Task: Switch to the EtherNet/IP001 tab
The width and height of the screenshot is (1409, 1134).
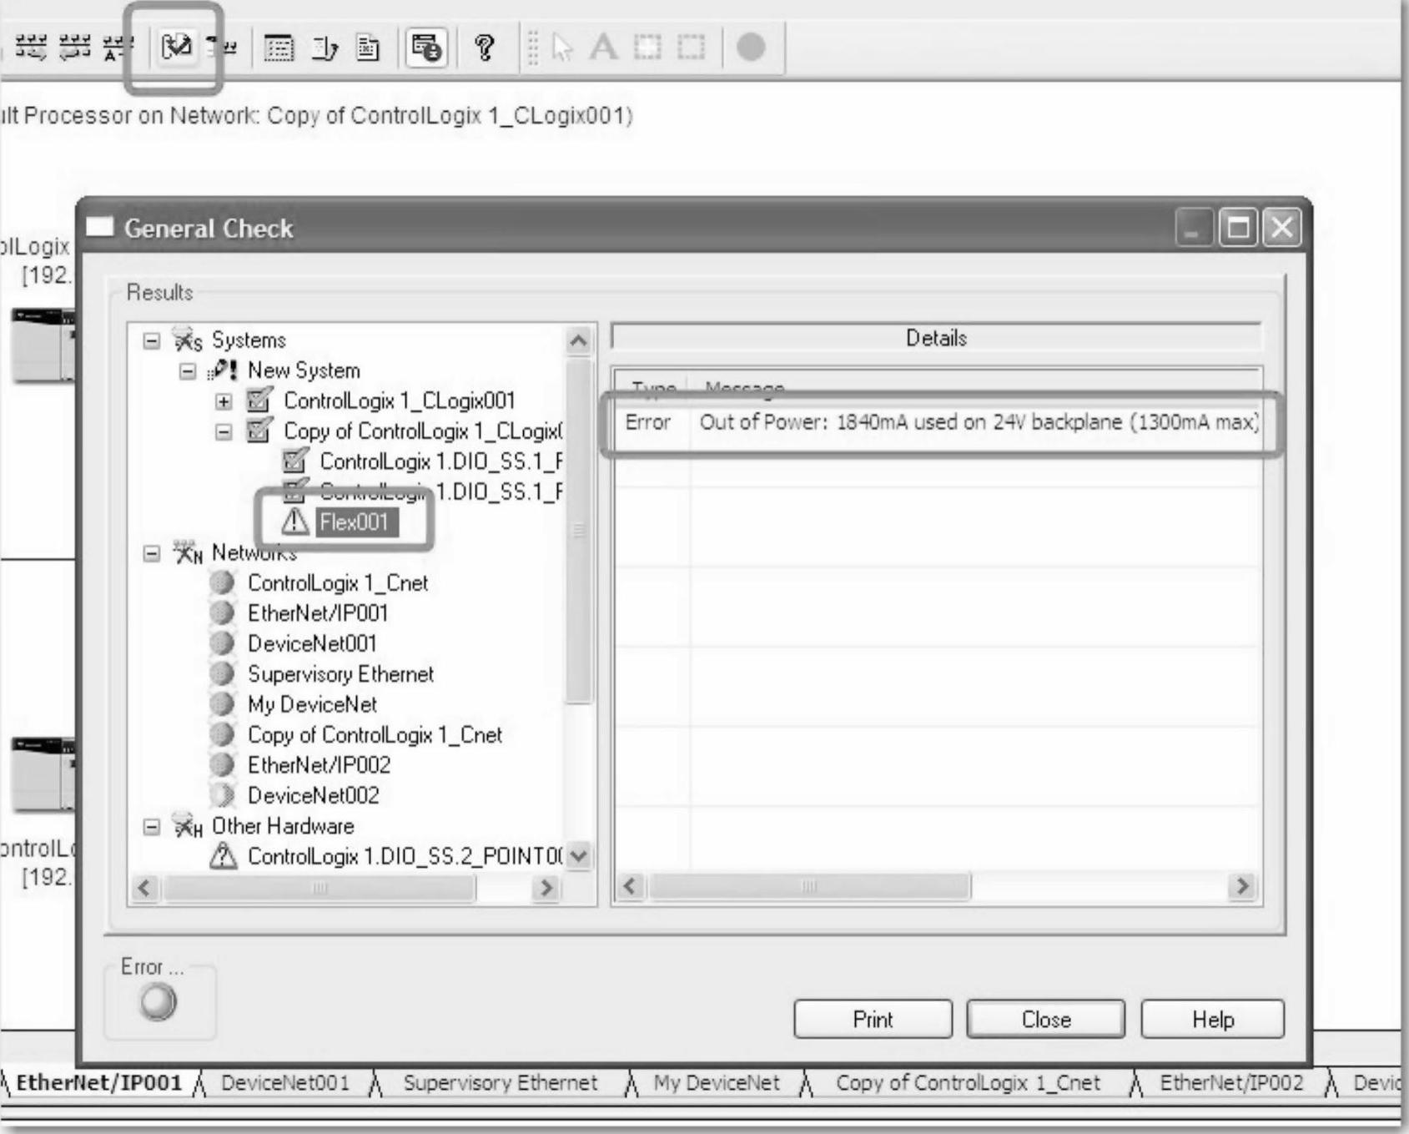Action: pyautogui.click(x=99, y=1083)
